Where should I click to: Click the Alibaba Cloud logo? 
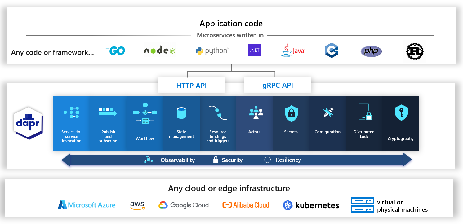246,205
